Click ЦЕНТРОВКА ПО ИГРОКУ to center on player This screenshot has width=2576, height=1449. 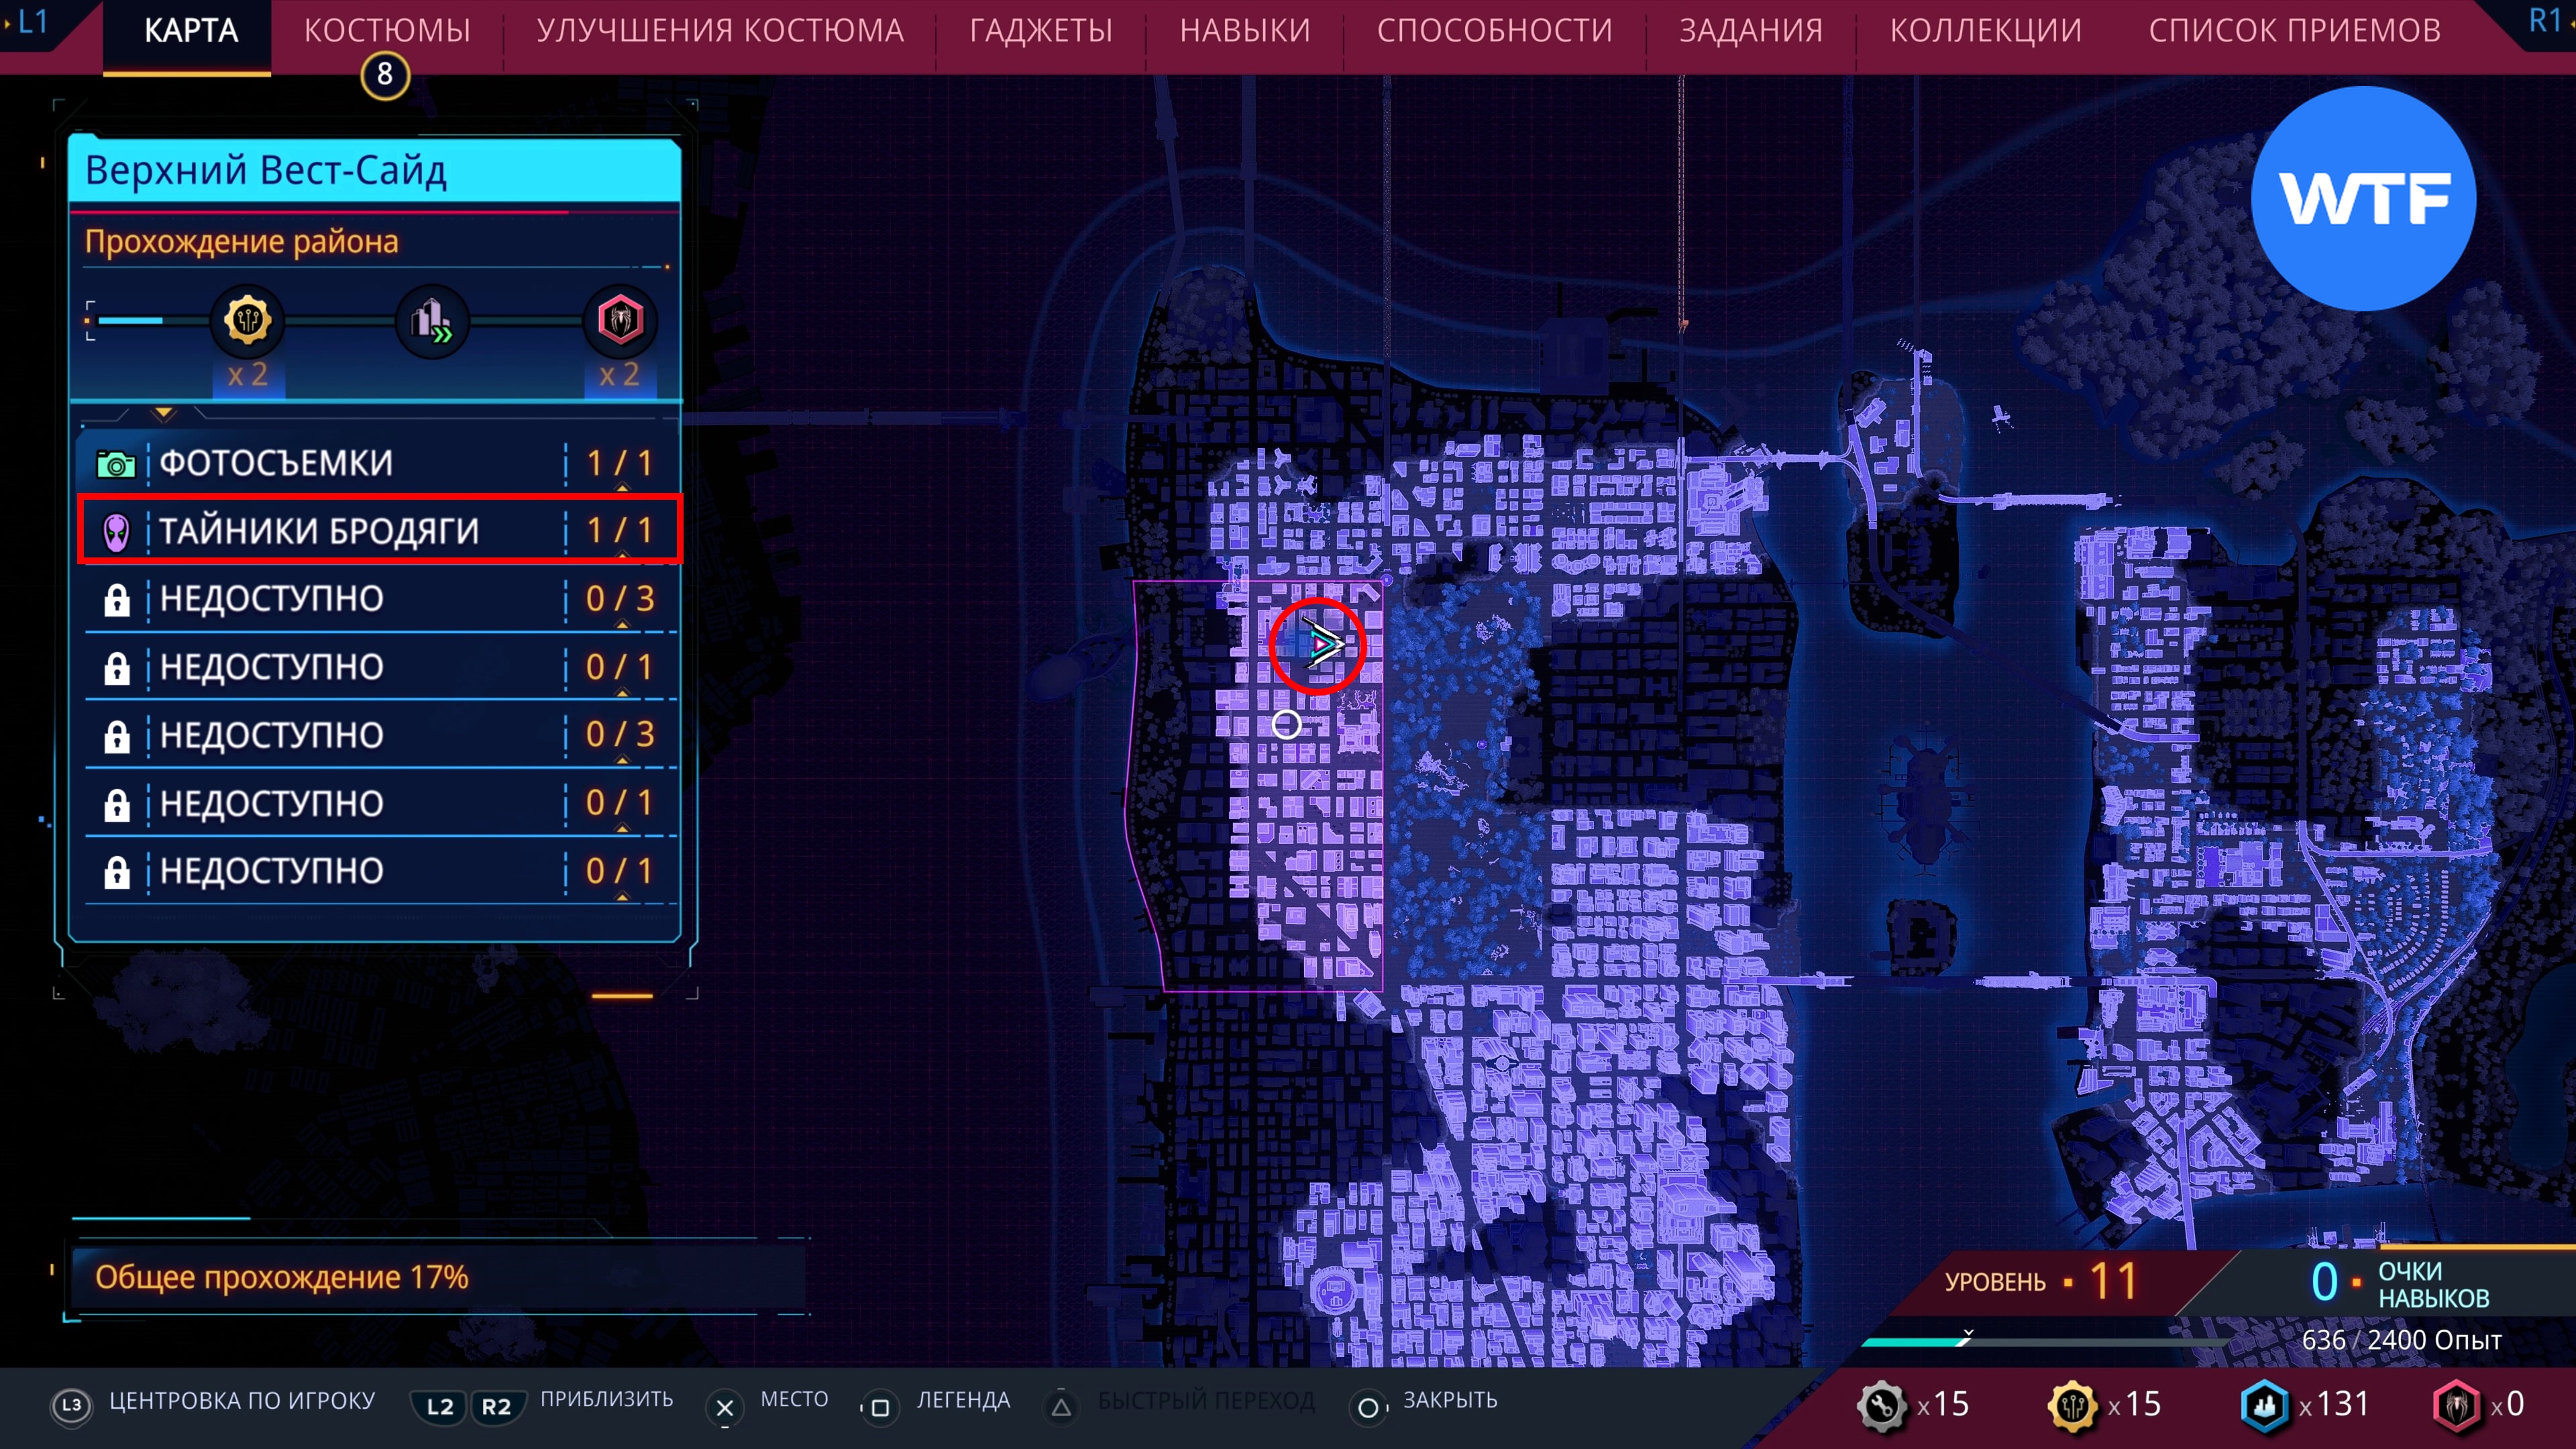tap(241, 1400)
